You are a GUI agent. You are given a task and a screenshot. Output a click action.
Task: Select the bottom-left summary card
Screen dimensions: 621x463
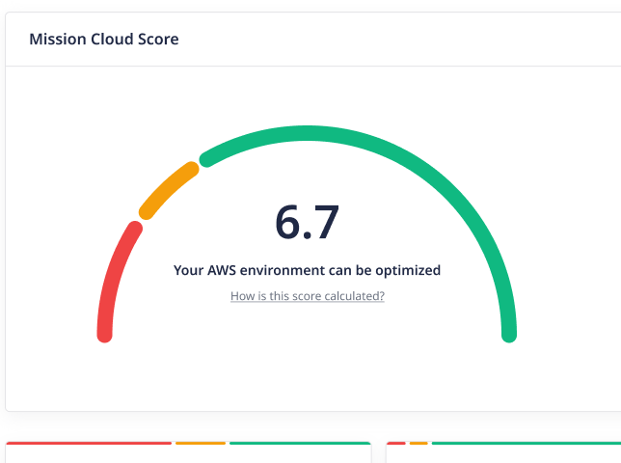pos(188,455)
